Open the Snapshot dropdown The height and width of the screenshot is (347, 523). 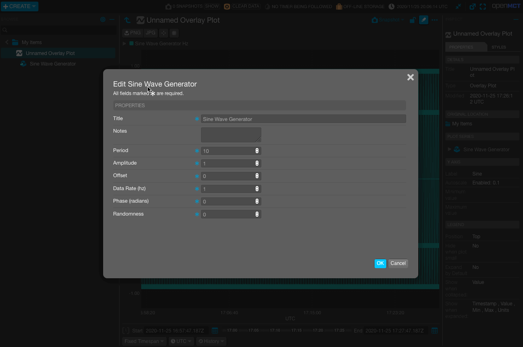point(388,20)
